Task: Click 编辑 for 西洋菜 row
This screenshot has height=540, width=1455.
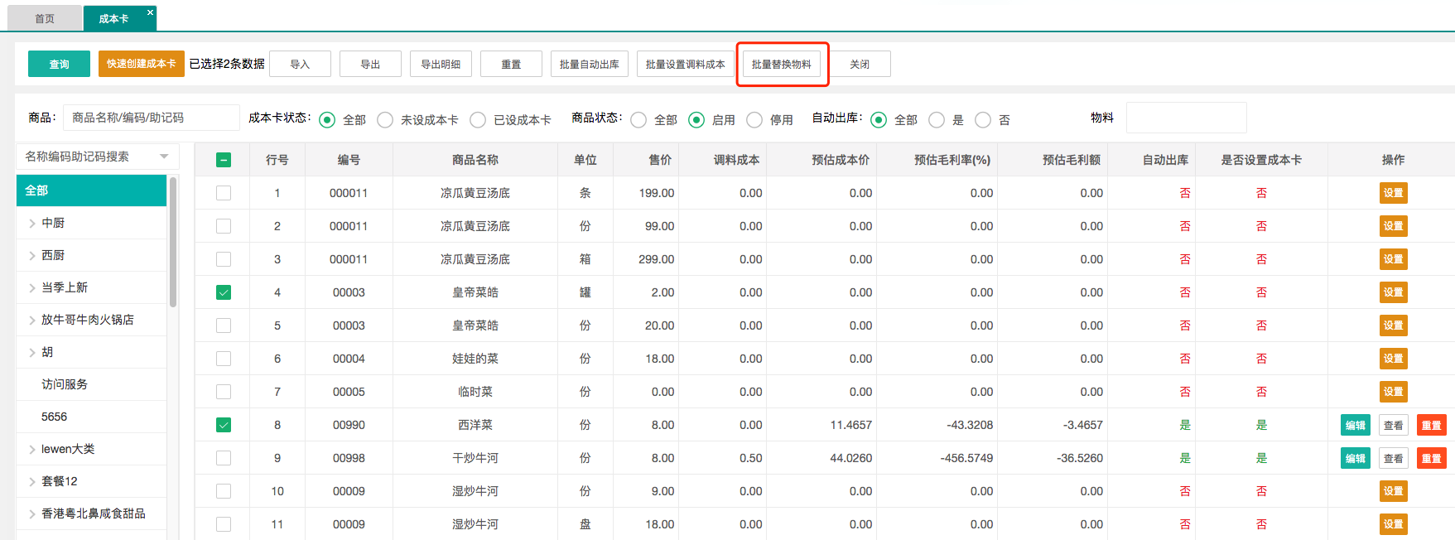Action: click(1355, 425)
